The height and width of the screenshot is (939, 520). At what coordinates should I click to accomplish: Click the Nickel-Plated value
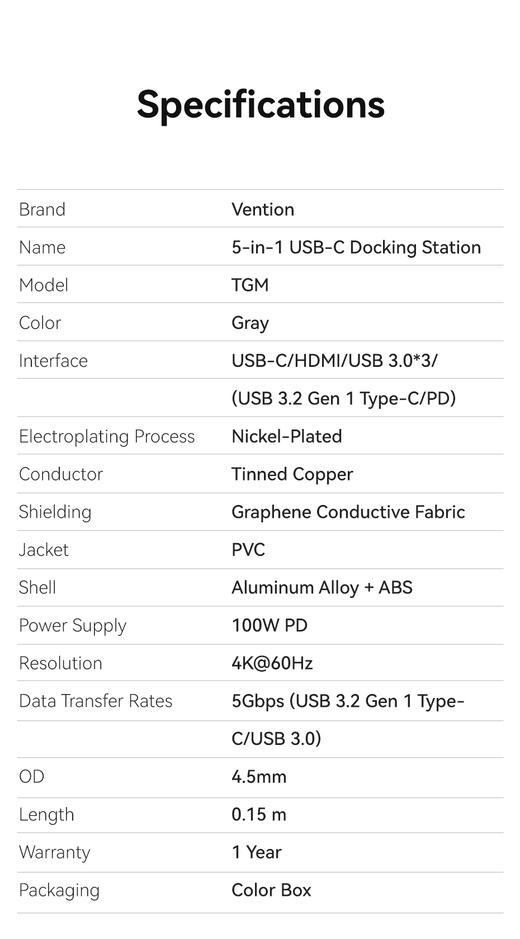point(286,436)
